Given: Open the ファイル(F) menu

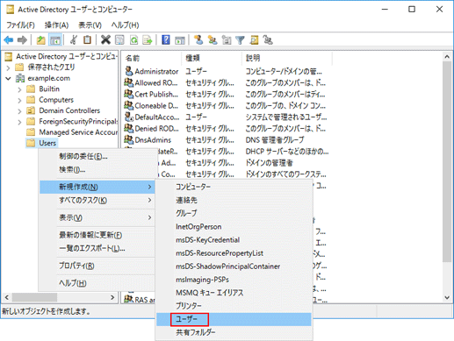Looking at the screenshot, I should click(20, 25).
